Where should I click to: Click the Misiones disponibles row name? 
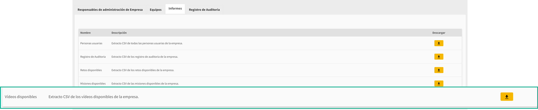click(93, 84)
